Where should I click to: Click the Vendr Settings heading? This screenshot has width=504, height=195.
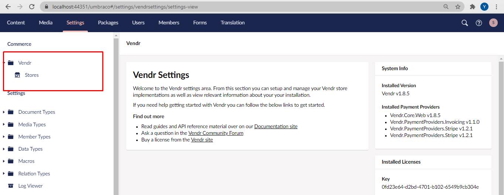point(161,75)
